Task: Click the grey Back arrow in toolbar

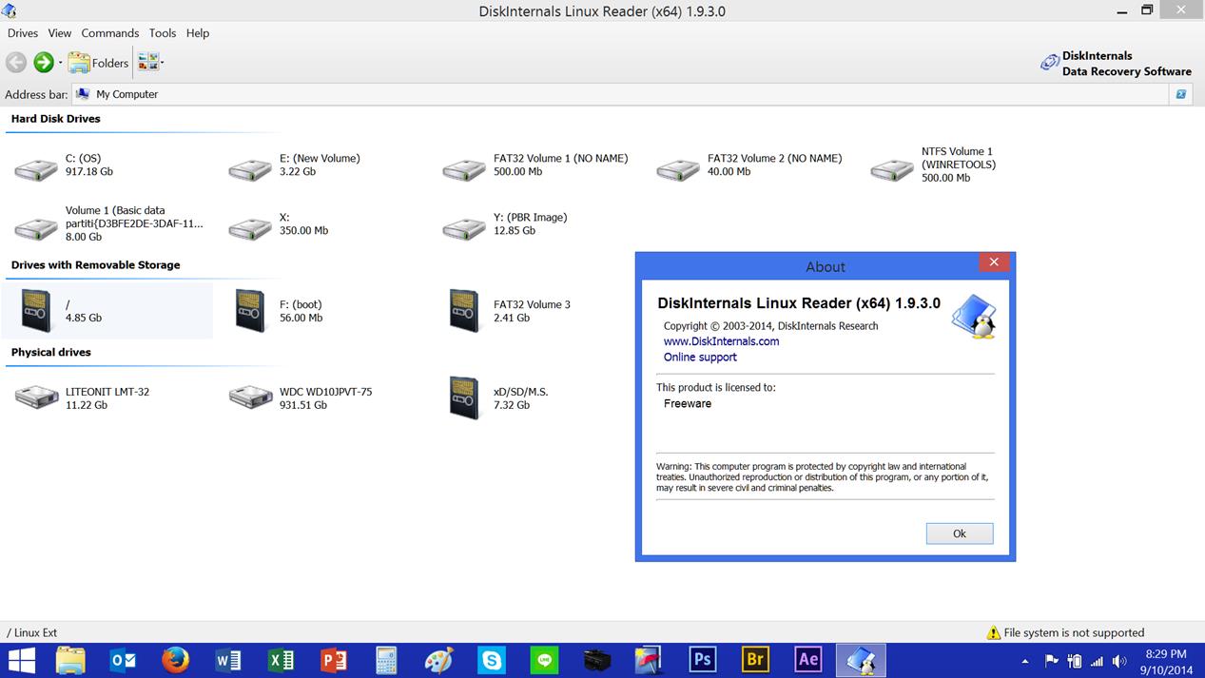Action: tap(16, 63)
